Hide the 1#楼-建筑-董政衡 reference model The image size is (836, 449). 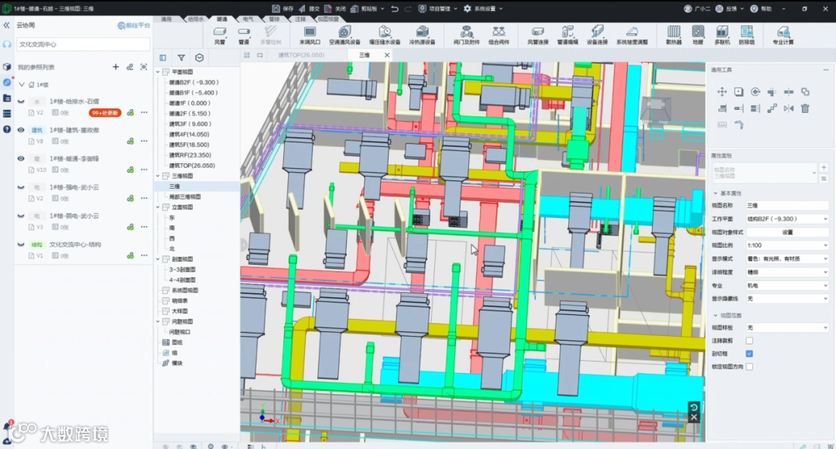click(x=21, y=130)
